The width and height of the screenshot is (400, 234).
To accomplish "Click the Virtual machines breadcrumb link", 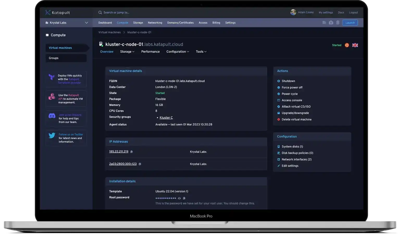I will (x=109, y=32).
